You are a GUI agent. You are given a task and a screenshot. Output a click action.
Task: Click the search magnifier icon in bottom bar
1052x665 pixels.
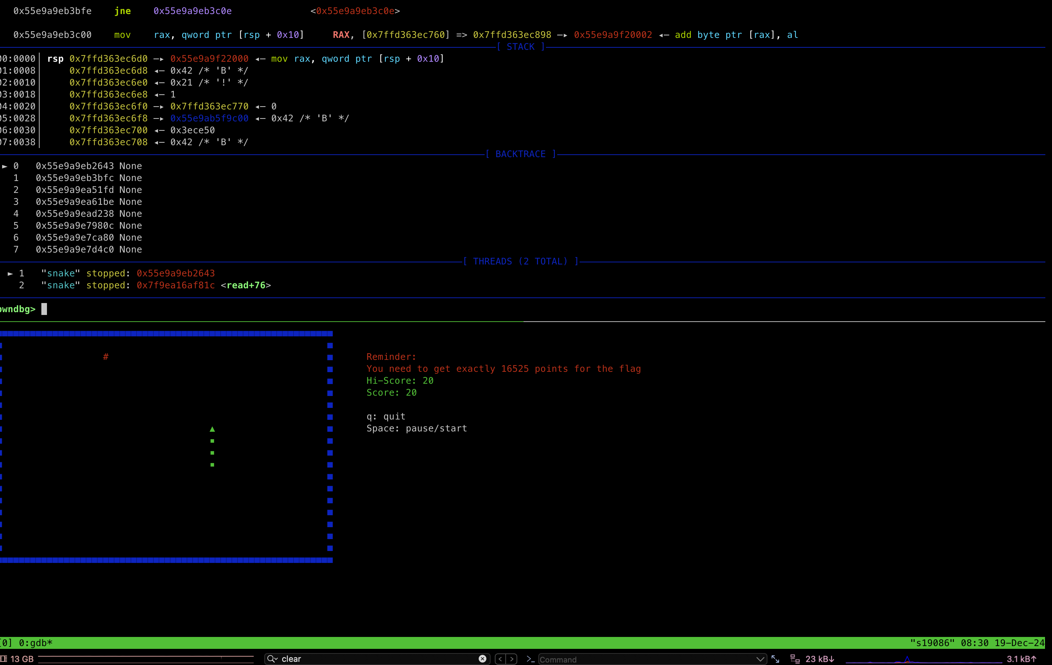(x=272, y=659)
